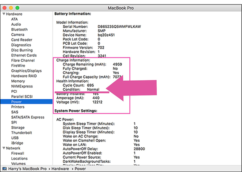Image resolution: width=242 pixels, height=172 pixels.
Task: Open Card Reader details
Action: click(x=21, y=40)
